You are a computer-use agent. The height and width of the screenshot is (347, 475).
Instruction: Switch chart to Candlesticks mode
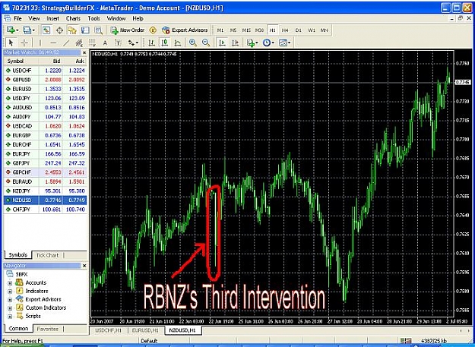(164, 43)
